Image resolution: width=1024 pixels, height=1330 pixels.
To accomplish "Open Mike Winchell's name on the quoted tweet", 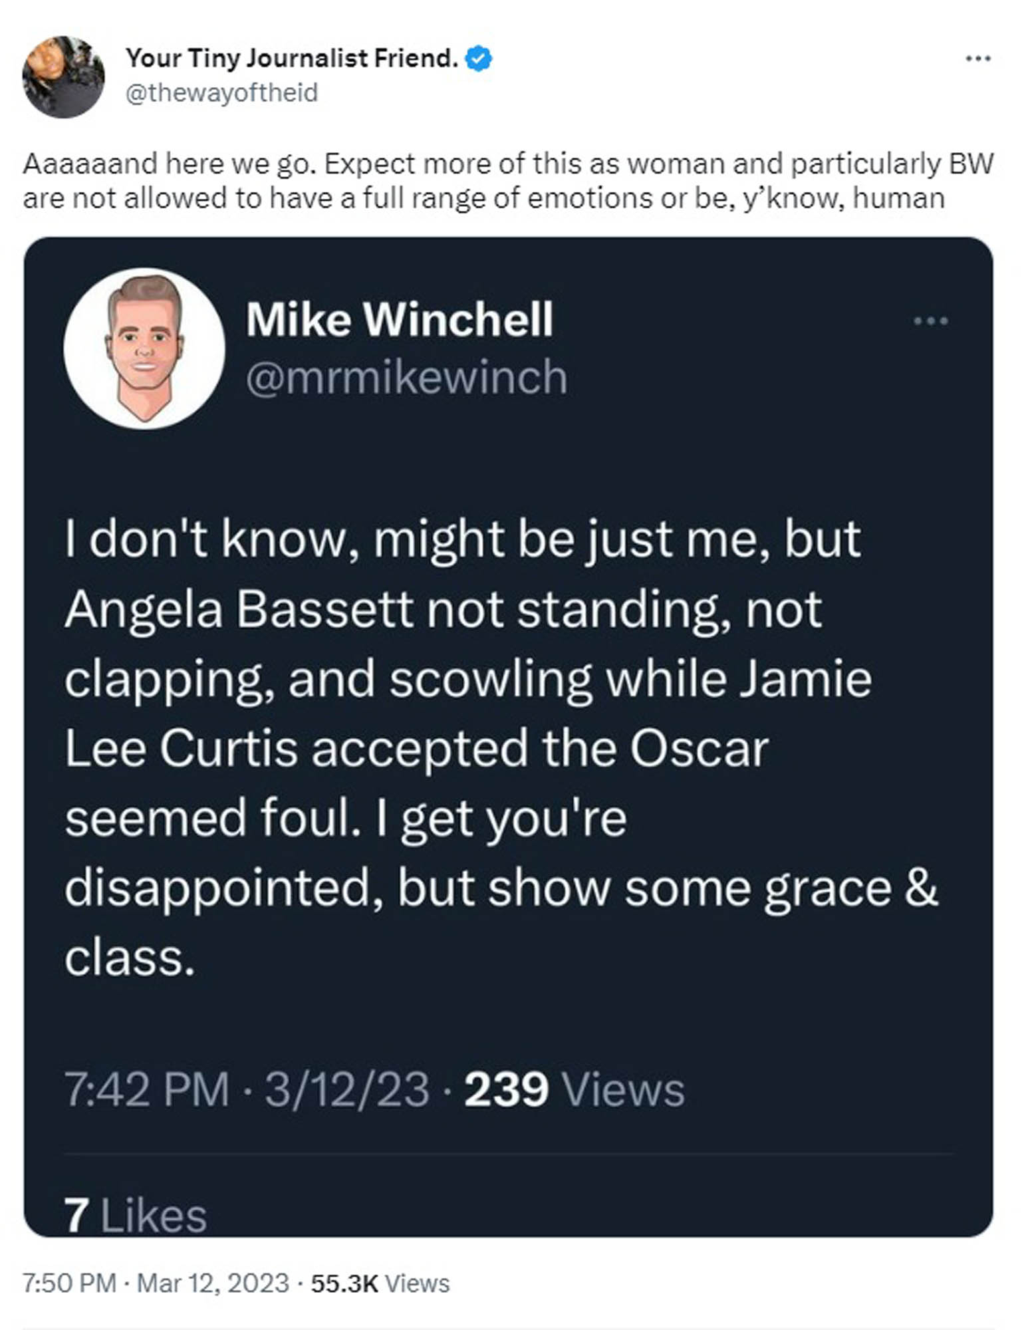I will [x=398, y=319].
